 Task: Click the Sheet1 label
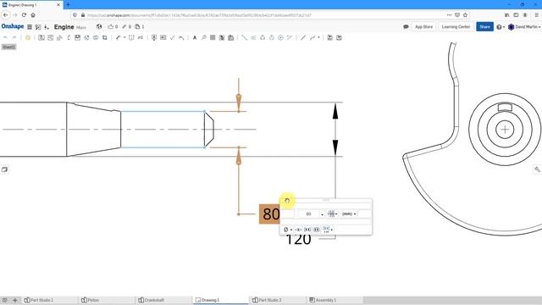[x=8, y=47]
